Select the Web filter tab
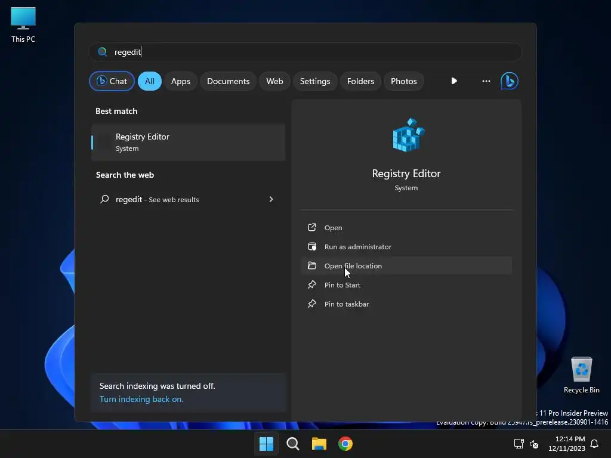Viewport: 611px width, 458px height. click(x=274, y=81)
